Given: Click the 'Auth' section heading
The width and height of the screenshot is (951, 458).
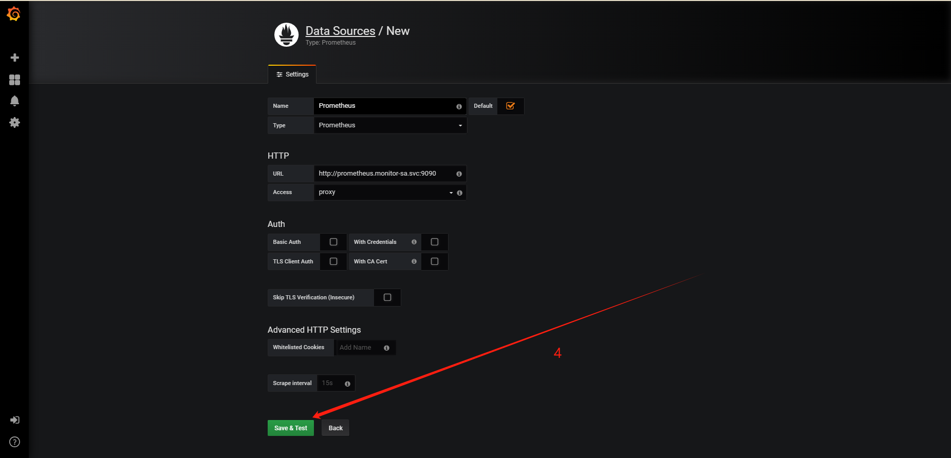Looking at the screenshot, I should tap(276, 224).
